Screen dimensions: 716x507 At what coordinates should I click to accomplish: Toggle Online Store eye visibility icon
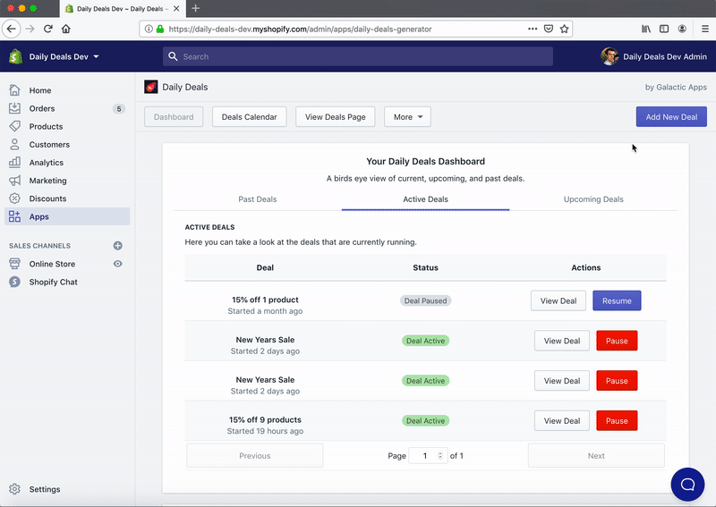click(x=117, y=264)
